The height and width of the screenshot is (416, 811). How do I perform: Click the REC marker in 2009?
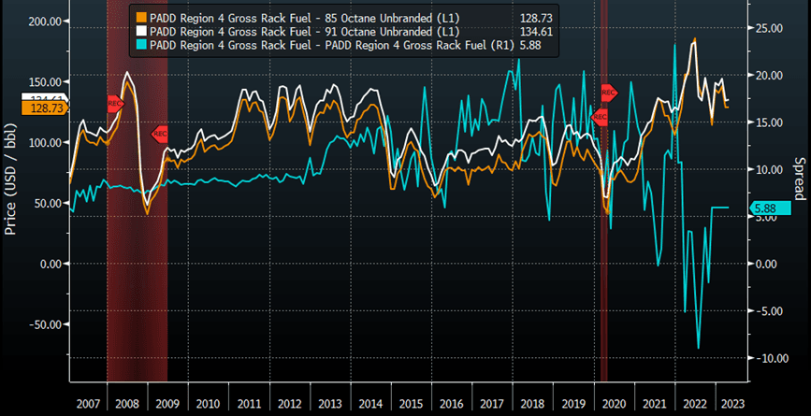[x=160, y=134]
